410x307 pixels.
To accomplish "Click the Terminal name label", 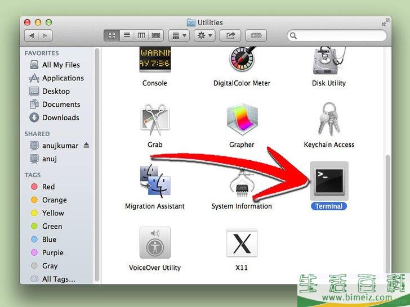I will pos(329,206).
